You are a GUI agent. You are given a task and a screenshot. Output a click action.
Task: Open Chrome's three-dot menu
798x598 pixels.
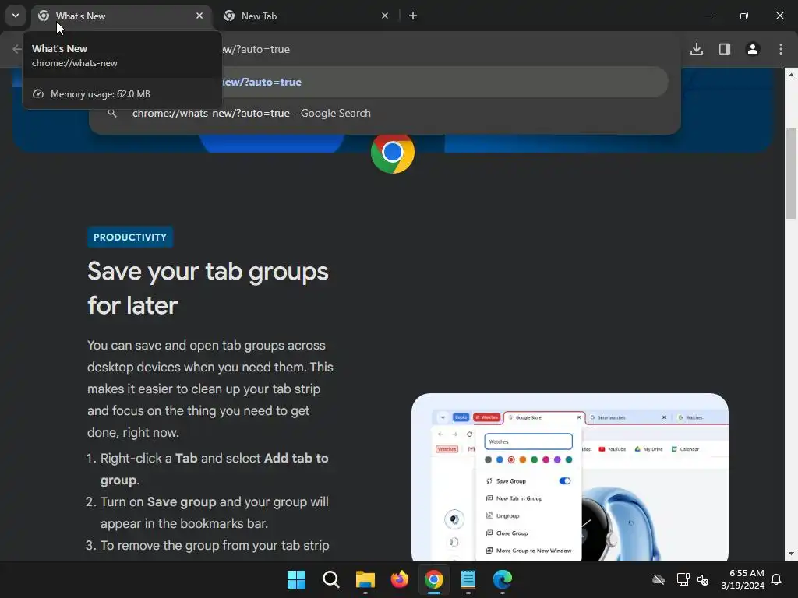tap(781, 49)
